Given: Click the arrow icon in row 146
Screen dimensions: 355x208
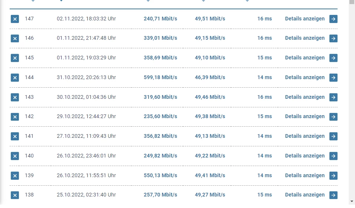Looking at the screenshot, I should (x=333, y=38).
